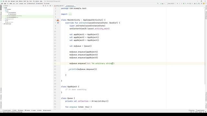Open the Build menu

(x=25, y=1)
